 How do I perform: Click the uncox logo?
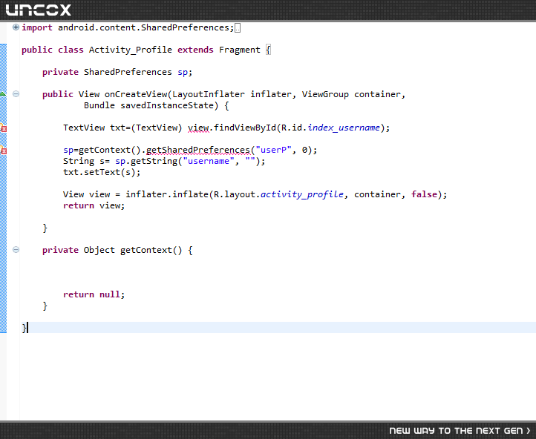39,10
